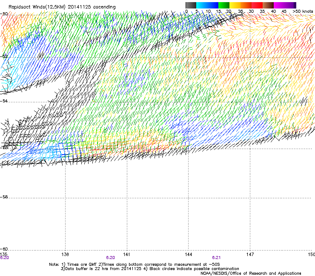This screenshot has width=315, height=276.
Task: Click the yellow 20-25 knots legend swatch
Action: (x=235, y=5)
